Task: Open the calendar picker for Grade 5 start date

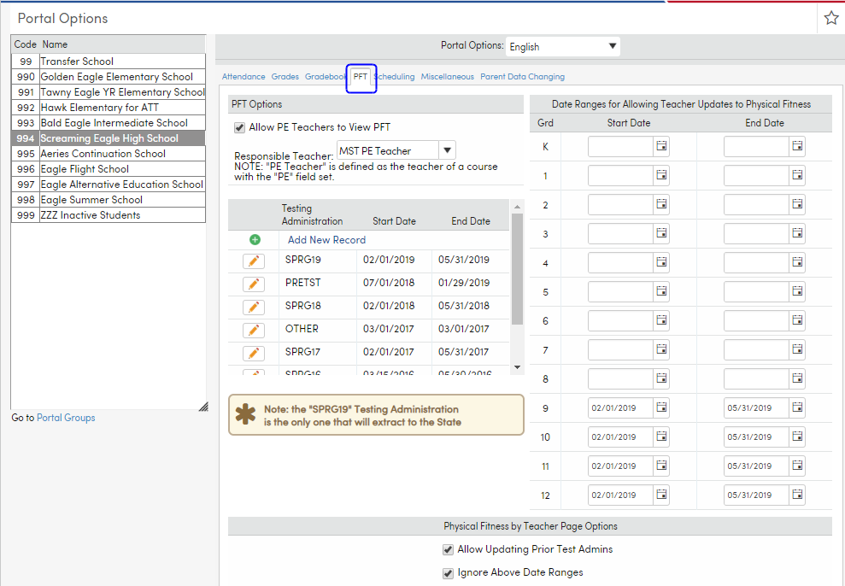Action: click(661, 291)
